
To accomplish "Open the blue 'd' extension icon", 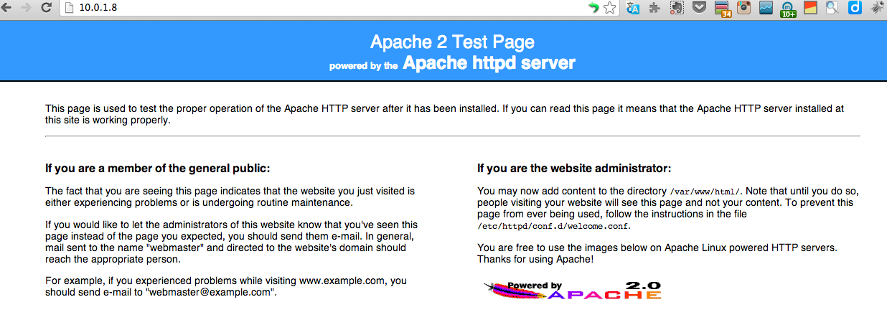I will (855, 8).
